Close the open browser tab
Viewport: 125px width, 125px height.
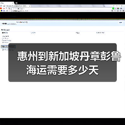click(x=13, y=3)
